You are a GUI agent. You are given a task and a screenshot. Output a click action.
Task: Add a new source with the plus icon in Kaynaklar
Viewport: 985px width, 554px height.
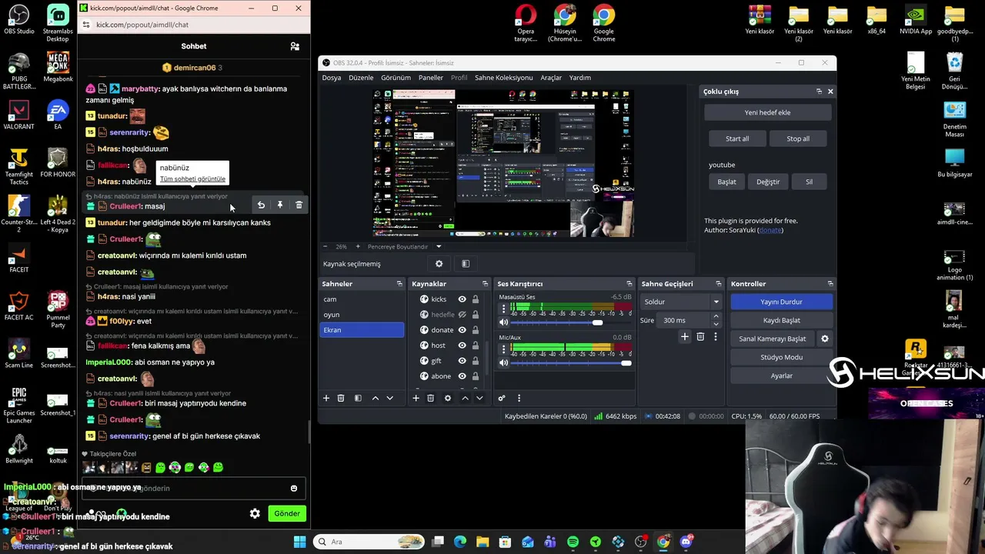pyautogui.click(x=416, y=398)
